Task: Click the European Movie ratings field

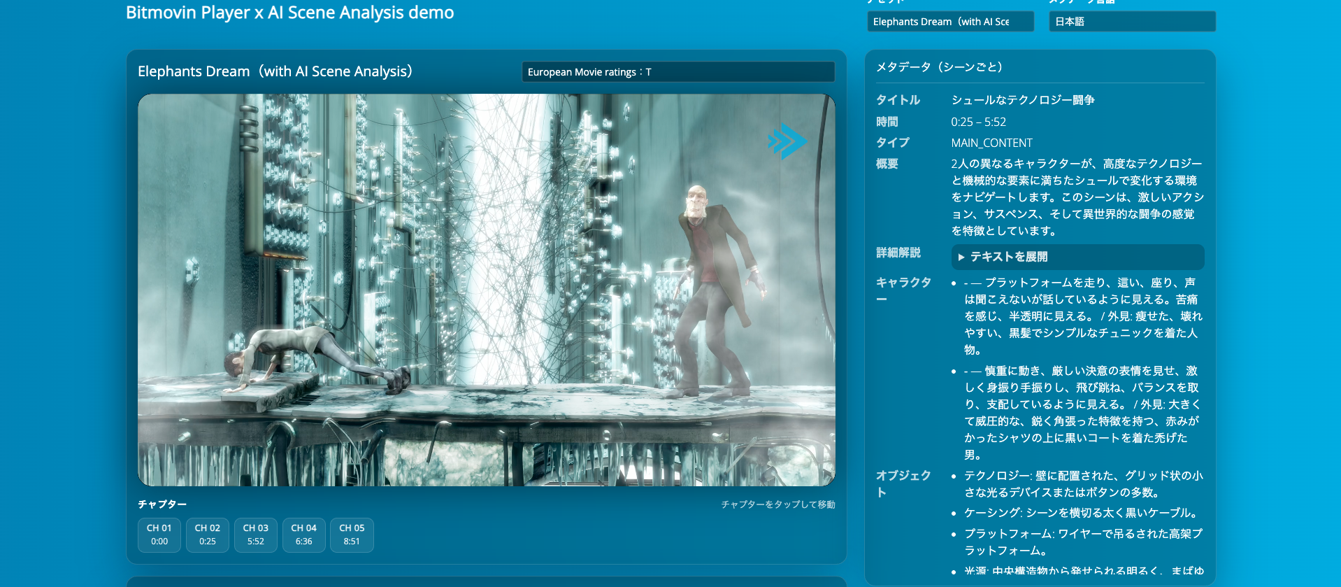Action: [677, 72]
